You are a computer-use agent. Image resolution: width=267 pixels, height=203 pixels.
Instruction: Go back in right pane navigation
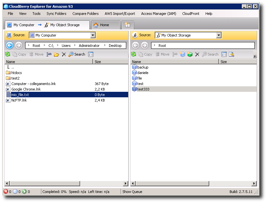pos(136,45)
